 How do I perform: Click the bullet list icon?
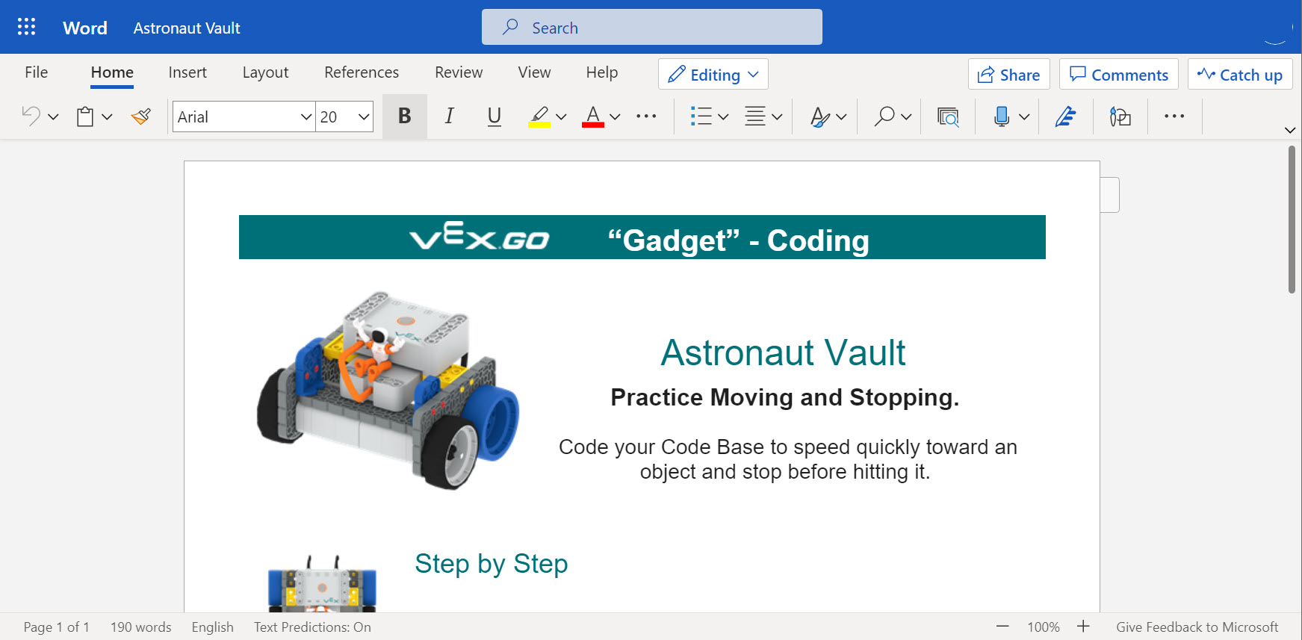tap(701, 116)
